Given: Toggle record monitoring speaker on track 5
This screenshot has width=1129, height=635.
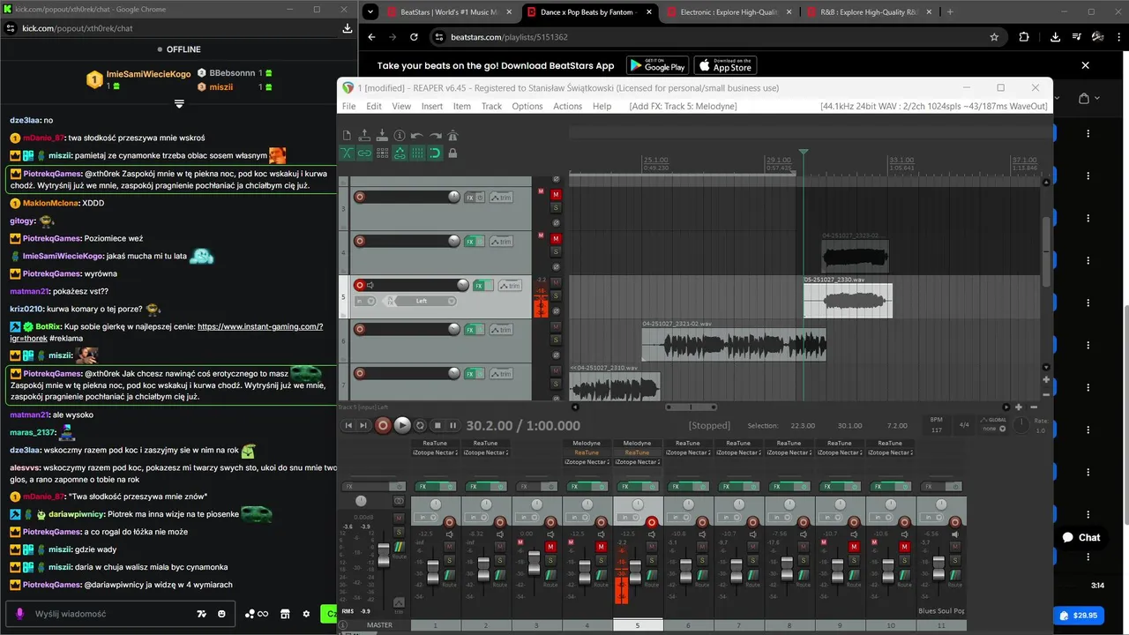Looking at the screenshot, I should (x=370, y=285).
